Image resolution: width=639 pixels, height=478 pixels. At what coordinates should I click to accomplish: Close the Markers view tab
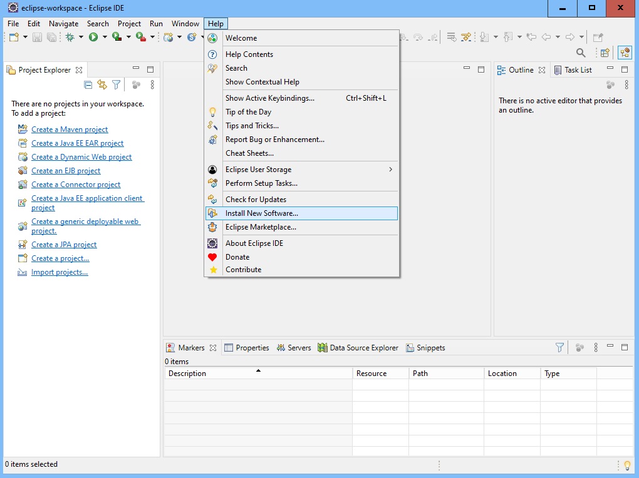tap(213, 348)
